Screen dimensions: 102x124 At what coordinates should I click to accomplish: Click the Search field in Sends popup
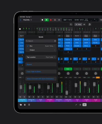[x=41, y=41]
